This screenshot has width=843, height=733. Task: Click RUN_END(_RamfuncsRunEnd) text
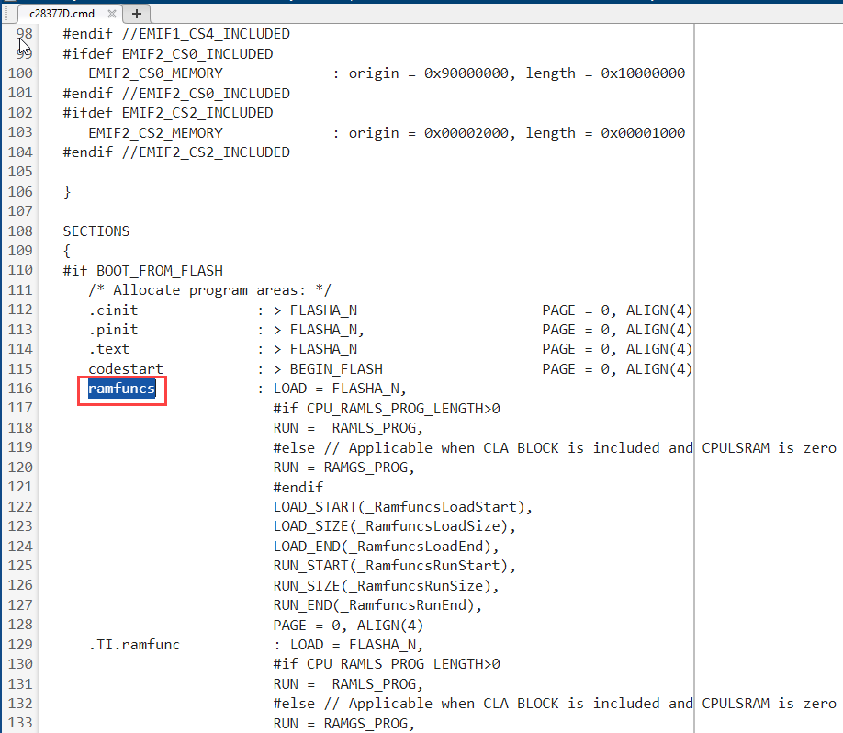click(377, 605)
